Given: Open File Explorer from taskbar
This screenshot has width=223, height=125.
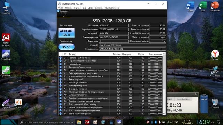Looking at the screenshot, I should click(x=79, y=122).
